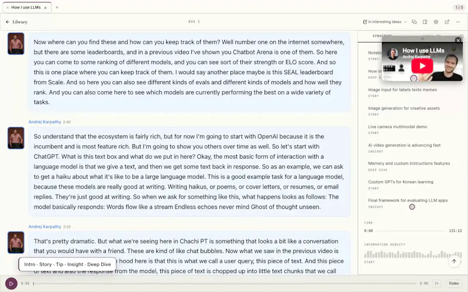
Task: Open new tab with plus icon
Action: (x=57, y=8)
